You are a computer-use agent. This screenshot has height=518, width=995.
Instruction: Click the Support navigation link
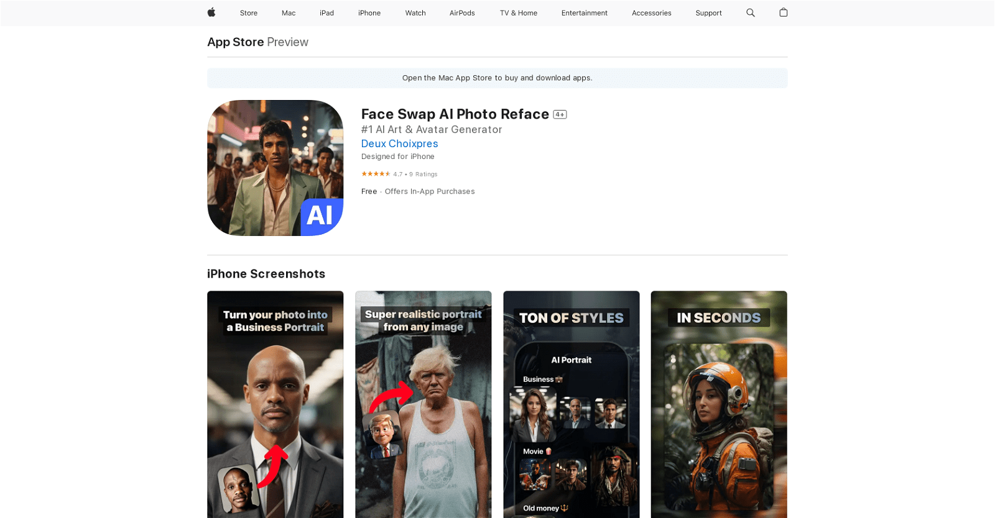pos(708,13)
